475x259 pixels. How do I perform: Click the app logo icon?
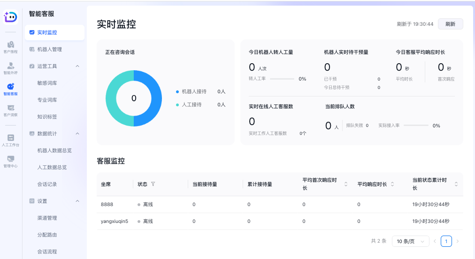point(10,16)
